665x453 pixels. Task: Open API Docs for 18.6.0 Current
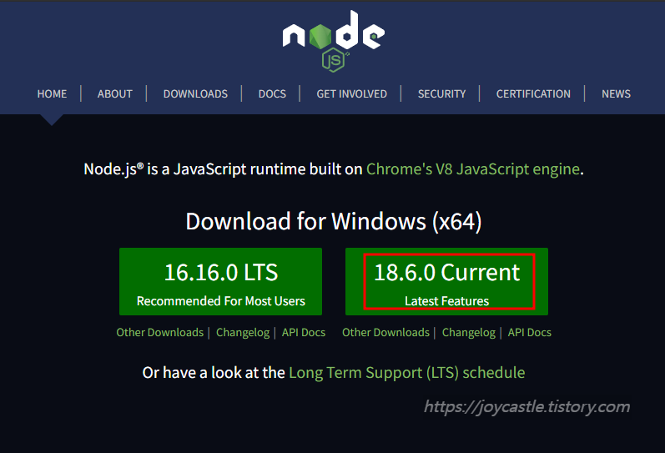(x=530, y=333)
